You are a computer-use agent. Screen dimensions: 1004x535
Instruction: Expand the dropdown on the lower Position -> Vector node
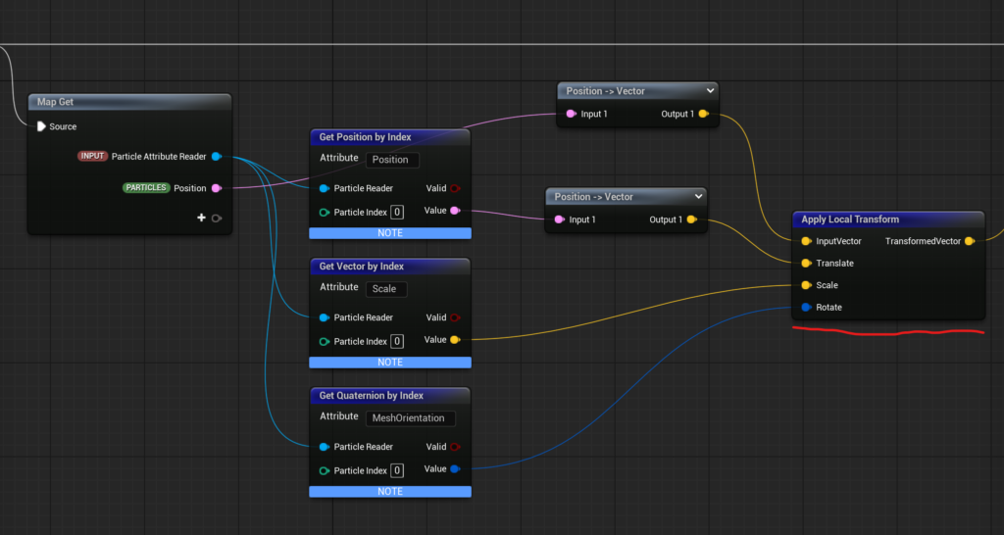697,197
